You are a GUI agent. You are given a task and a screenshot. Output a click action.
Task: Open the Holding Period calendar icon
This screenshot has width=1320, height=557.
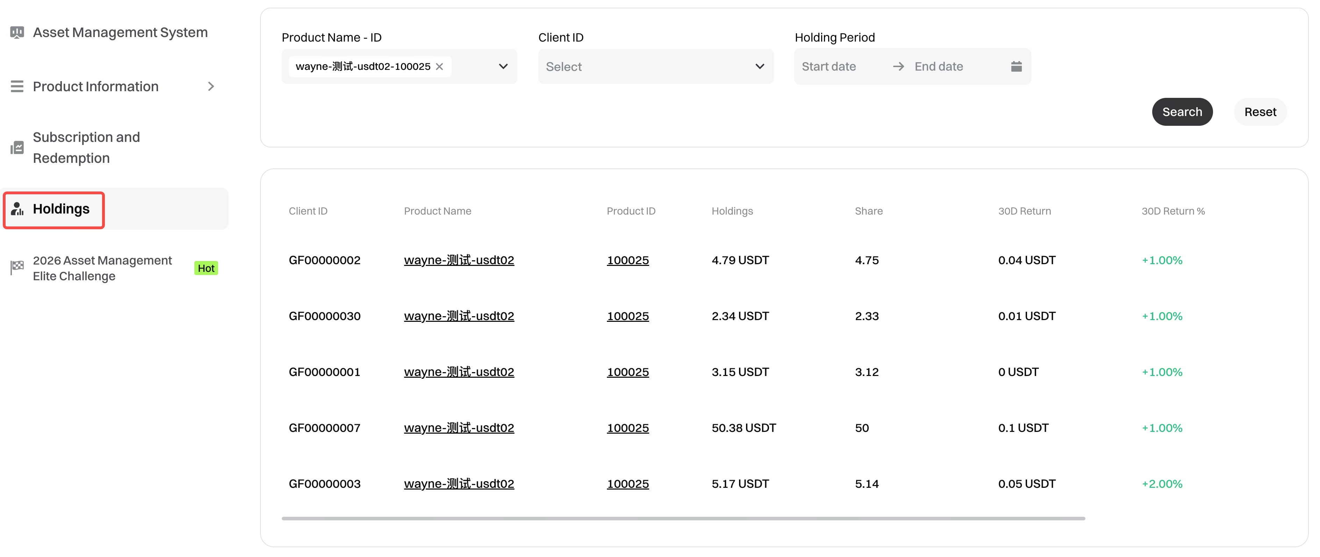[x=1016, y=67]
